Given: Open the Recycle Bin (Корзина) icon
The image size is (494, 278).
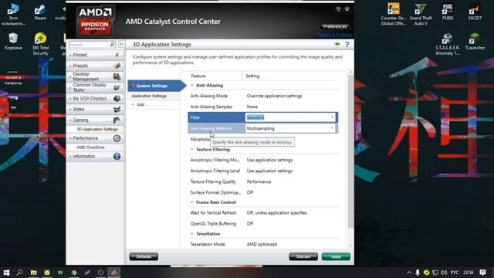Looking at the screenshot, I should tap(13, 41).
